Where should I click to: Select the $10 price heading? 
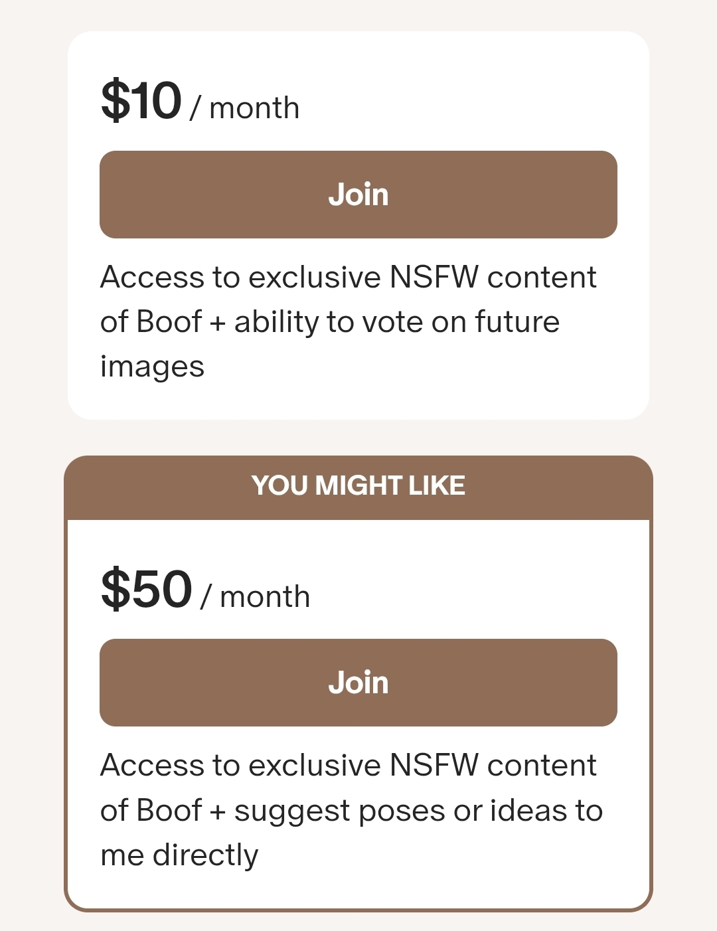pos(141,101)
